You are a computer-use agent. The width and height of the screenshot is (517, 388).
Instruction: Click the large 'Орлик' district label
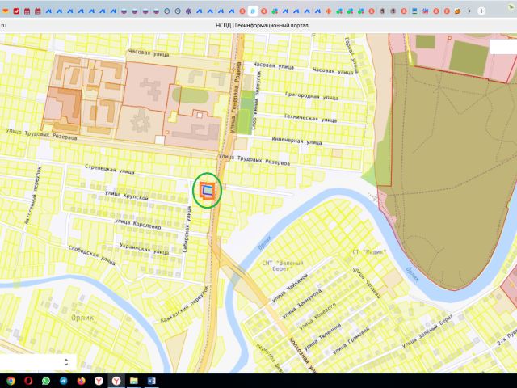tap(82, 318)
